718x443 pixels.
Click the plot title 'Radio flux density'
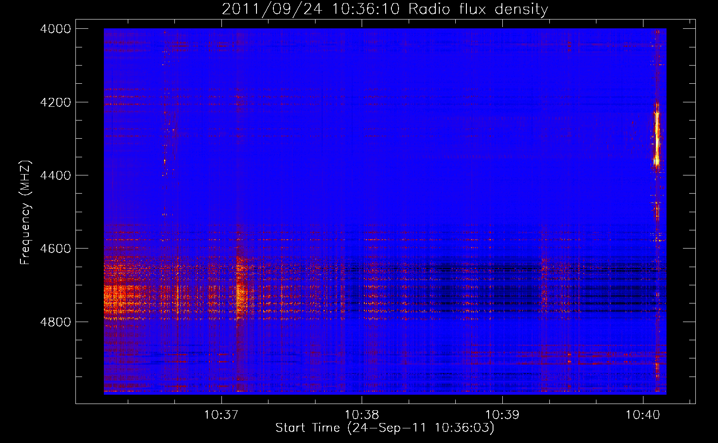[385, 9]
